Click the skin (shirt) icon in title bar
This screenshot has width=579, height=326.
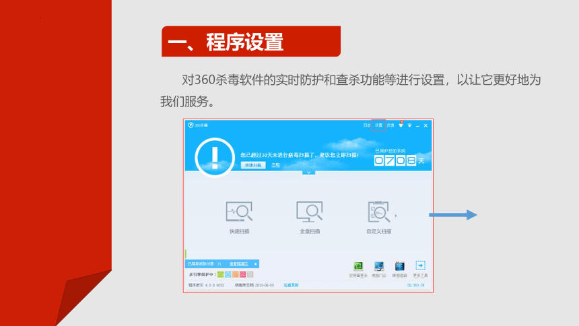pos(401,125)
